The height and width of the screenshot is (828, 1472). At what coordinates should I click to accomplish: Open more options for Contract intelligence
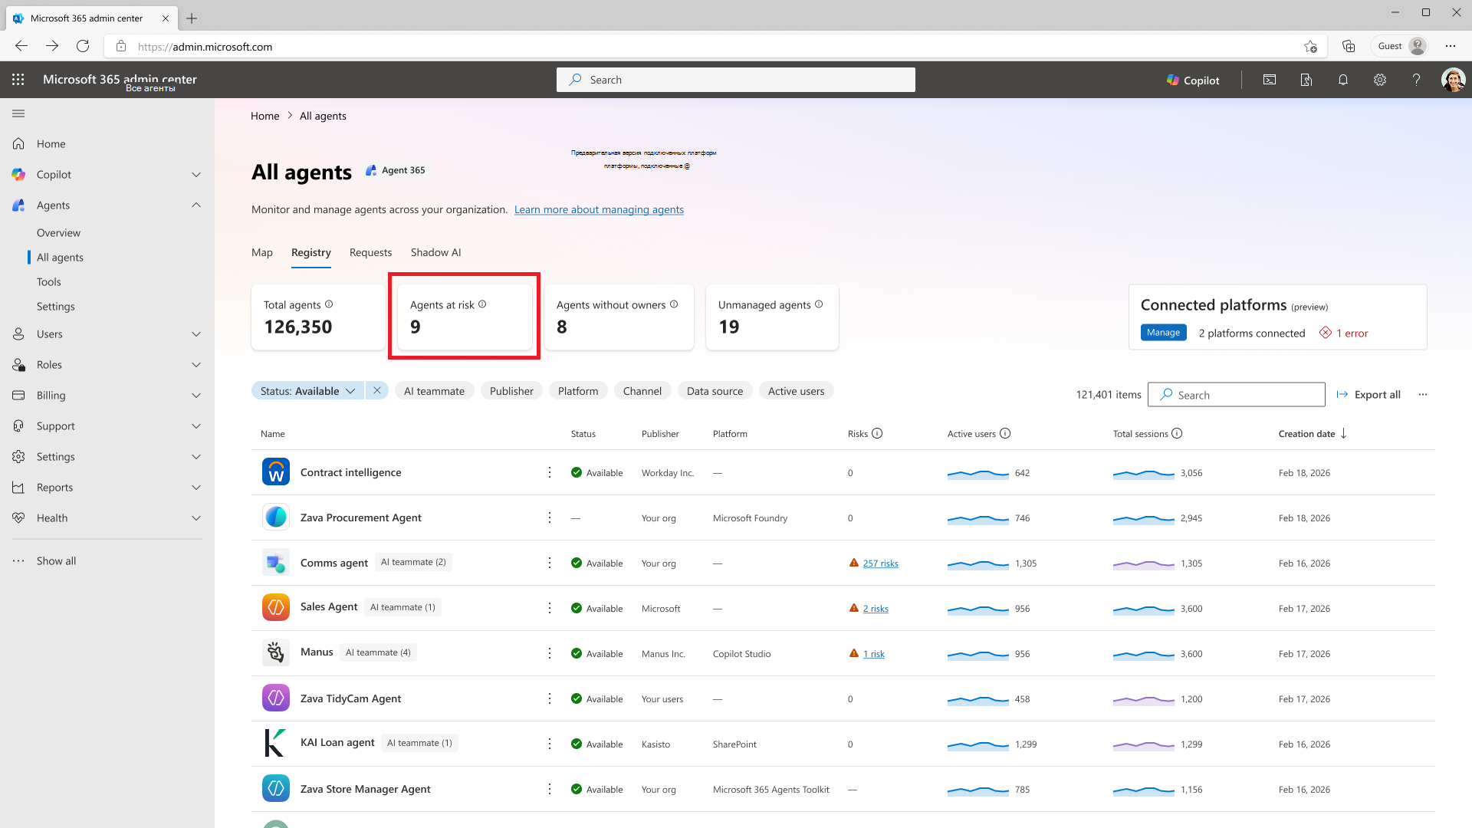pyautogui.click(x=550, y=472)
